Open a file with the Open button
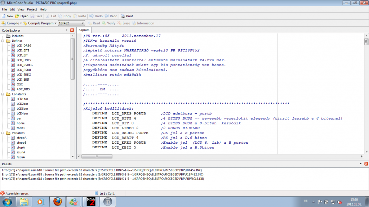This screenshot has width=369, height=207. pos(22,16)
